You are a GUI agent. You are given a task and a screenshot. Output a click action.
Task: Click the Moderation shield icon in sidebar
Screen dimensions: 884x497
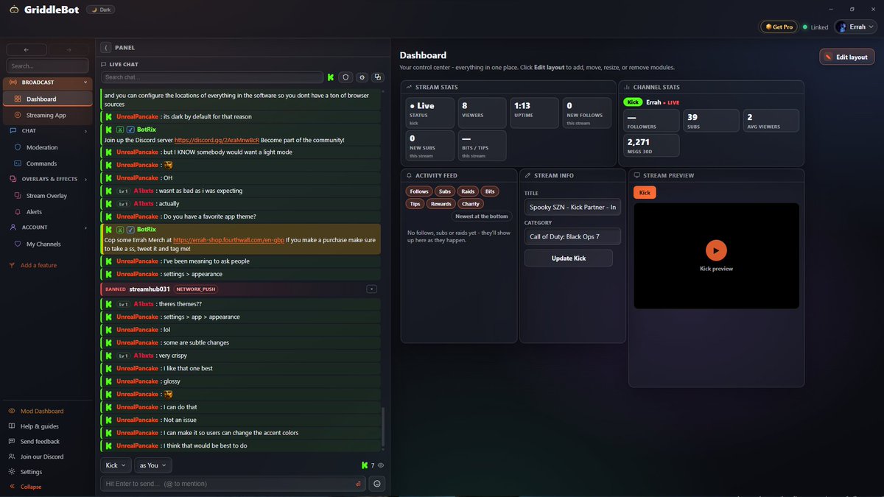(x=18, y=147)
